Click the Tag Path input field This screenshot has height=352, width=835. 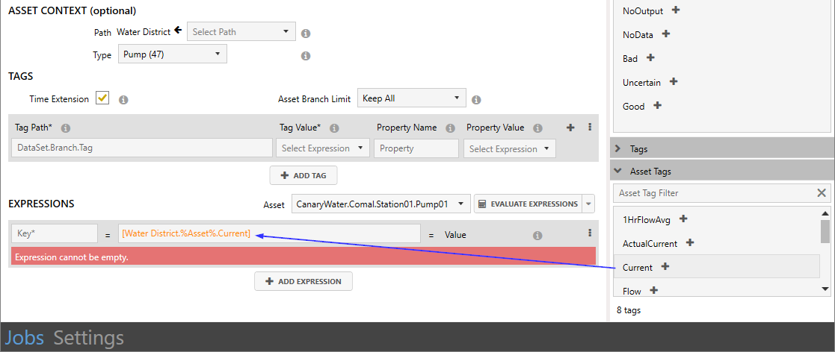click(x=142, y=148)
